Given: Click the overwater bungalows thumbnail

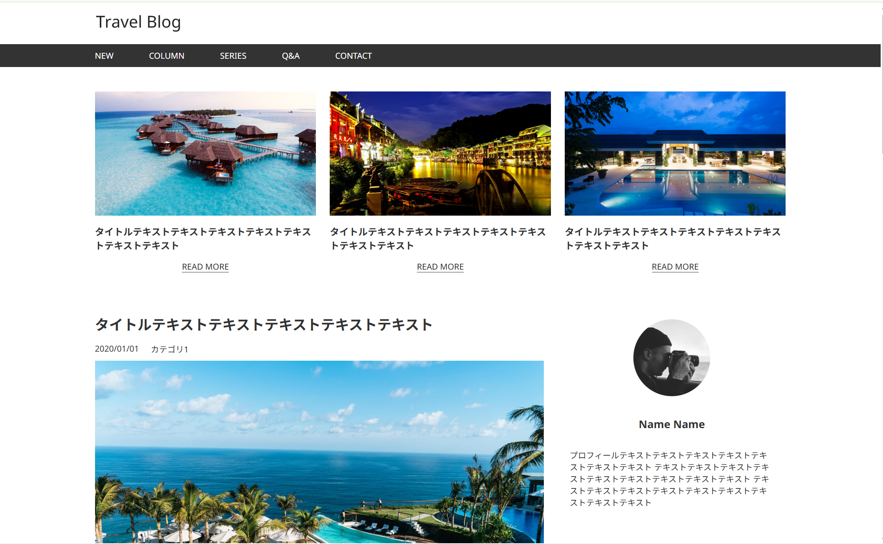Looking at the screenshot, I should click(x=205, y=153).
